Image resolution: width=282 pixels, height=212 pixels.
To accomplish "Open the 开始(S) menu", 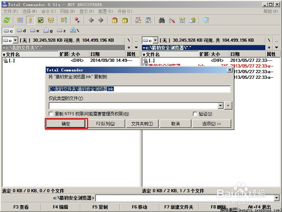I will (125, 11).
